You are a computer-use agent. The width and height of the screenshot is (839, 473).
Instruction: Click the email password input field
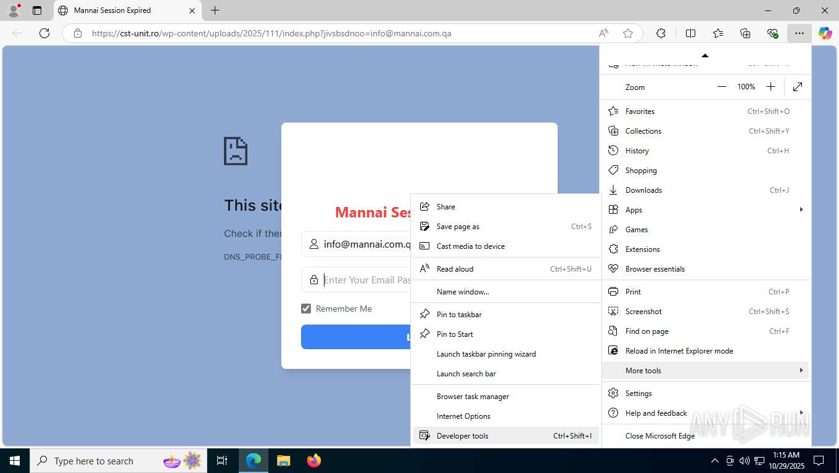coord(356,280)
